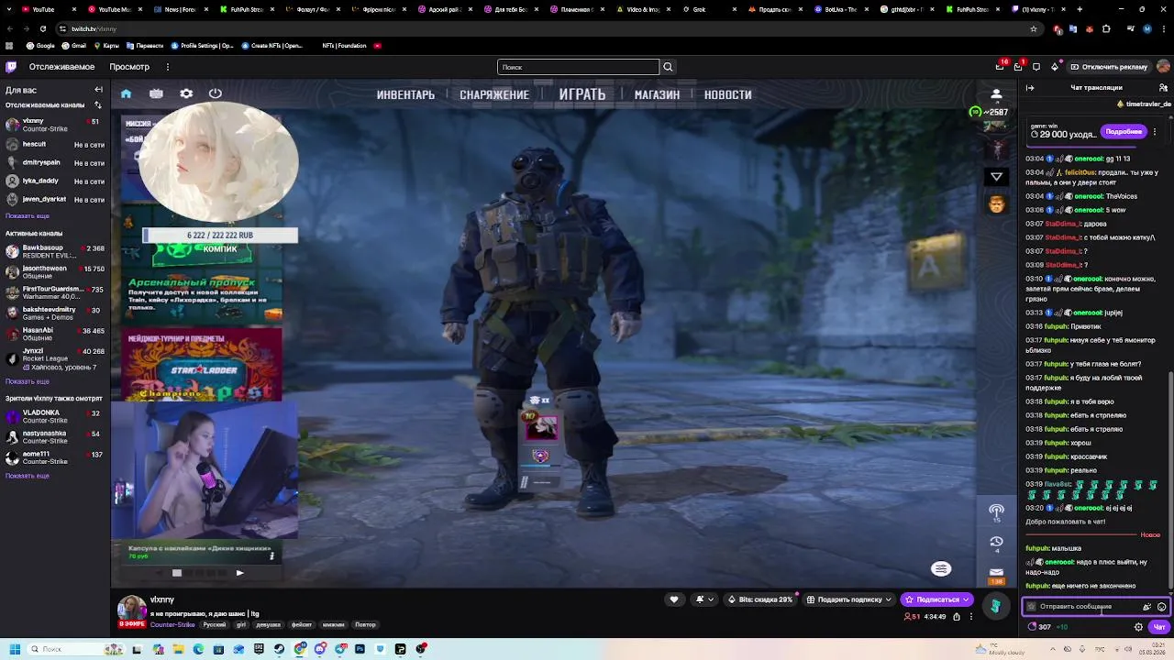Open the vlxnny channel name link
The height and width of the screenshot is (660, 1174).
coord(162,599)
